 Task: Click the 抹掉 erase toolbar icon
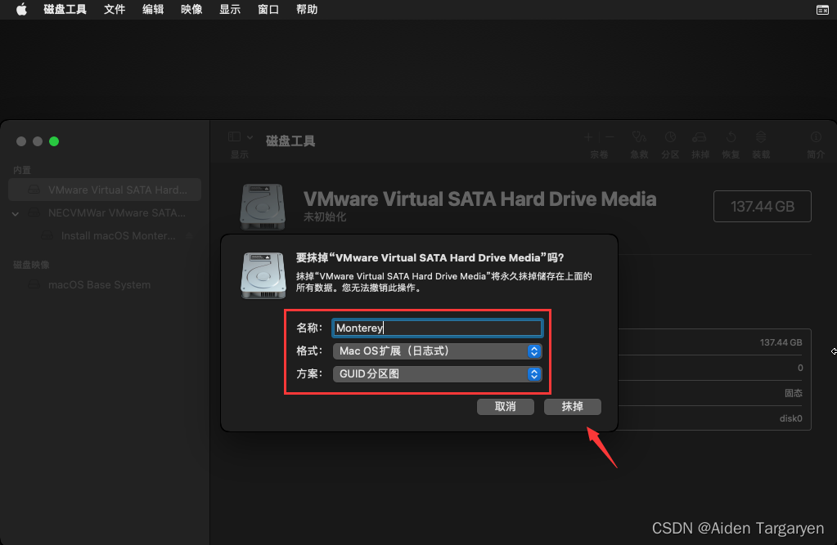700,137
